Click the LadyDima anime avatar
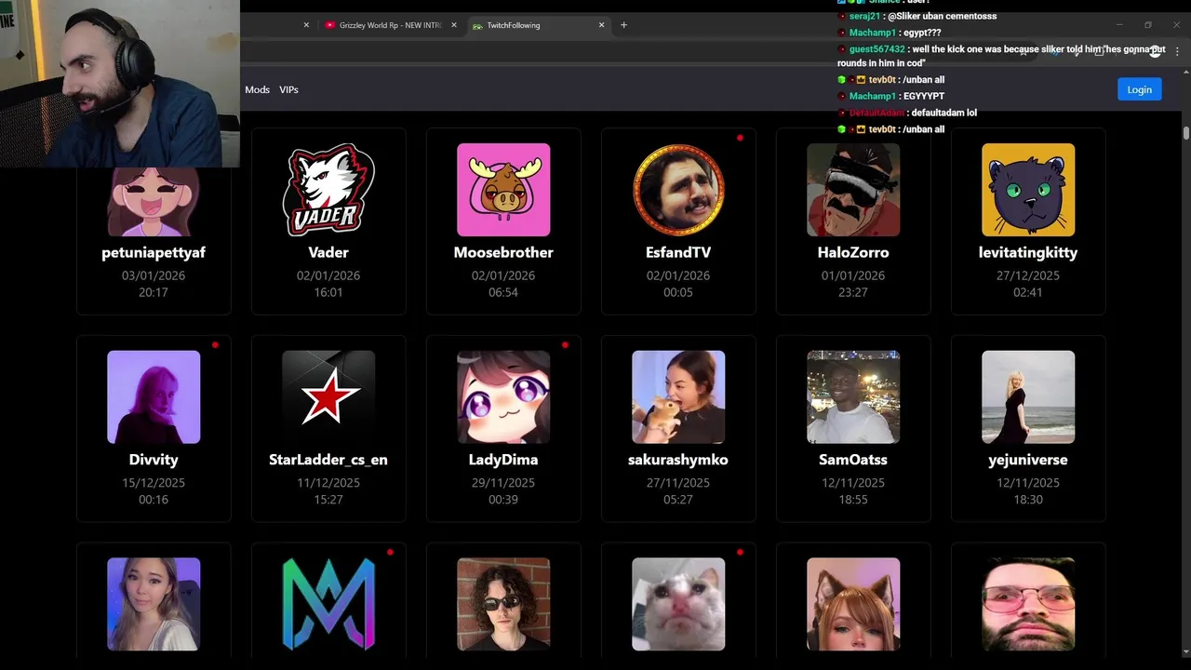The image size is (1191, 670). pyautogui.click(x=503, y=397)
